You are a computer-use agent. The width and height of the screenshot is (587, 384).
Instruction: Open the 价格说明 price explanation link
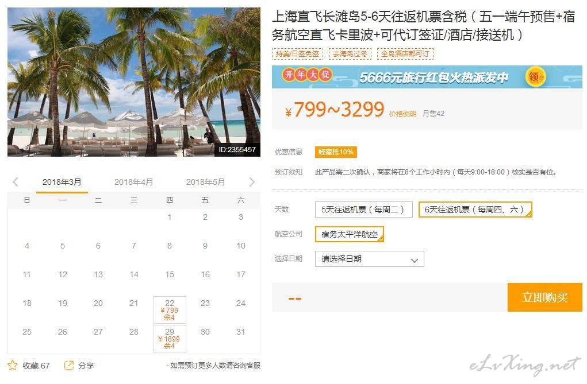click(402, 114)
